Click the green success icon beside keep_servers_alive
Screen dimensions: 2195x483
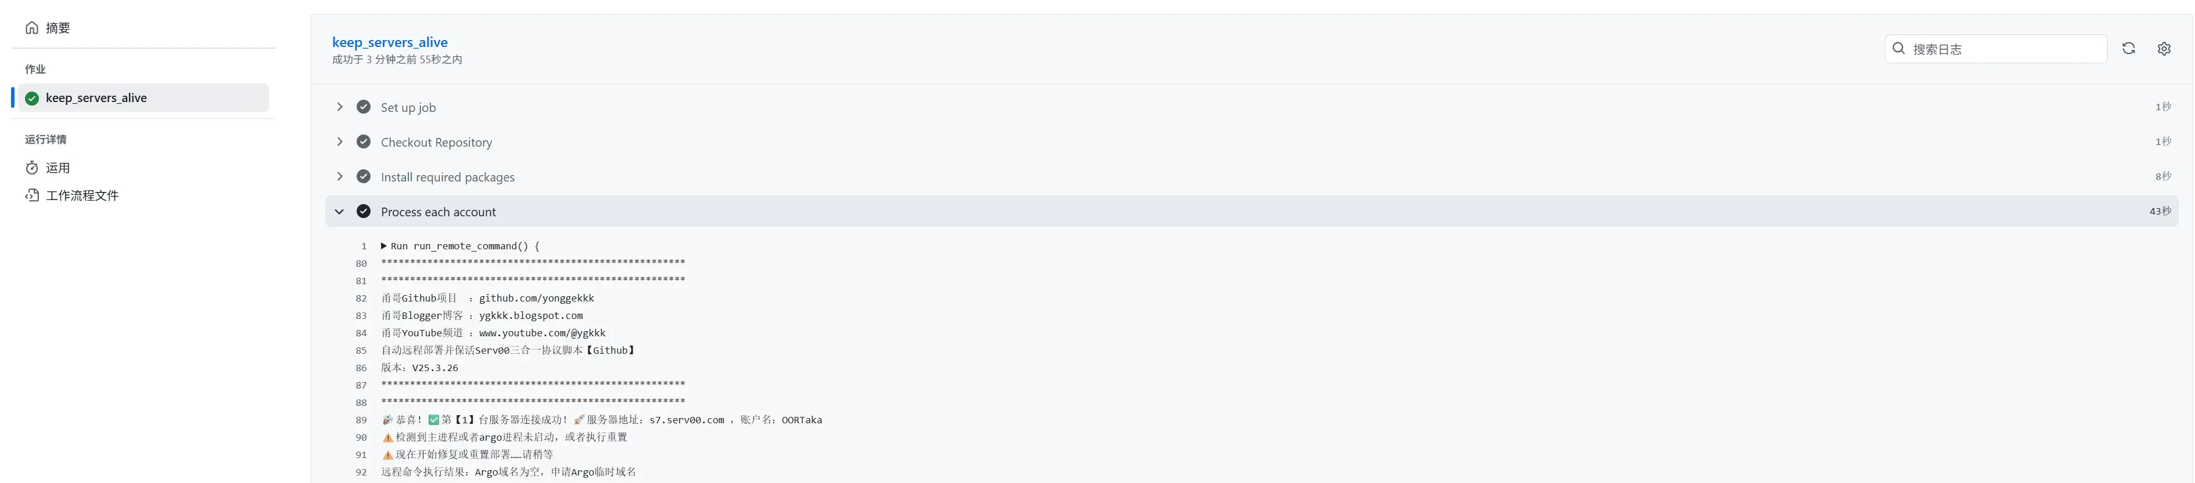[x=31, y=98]
